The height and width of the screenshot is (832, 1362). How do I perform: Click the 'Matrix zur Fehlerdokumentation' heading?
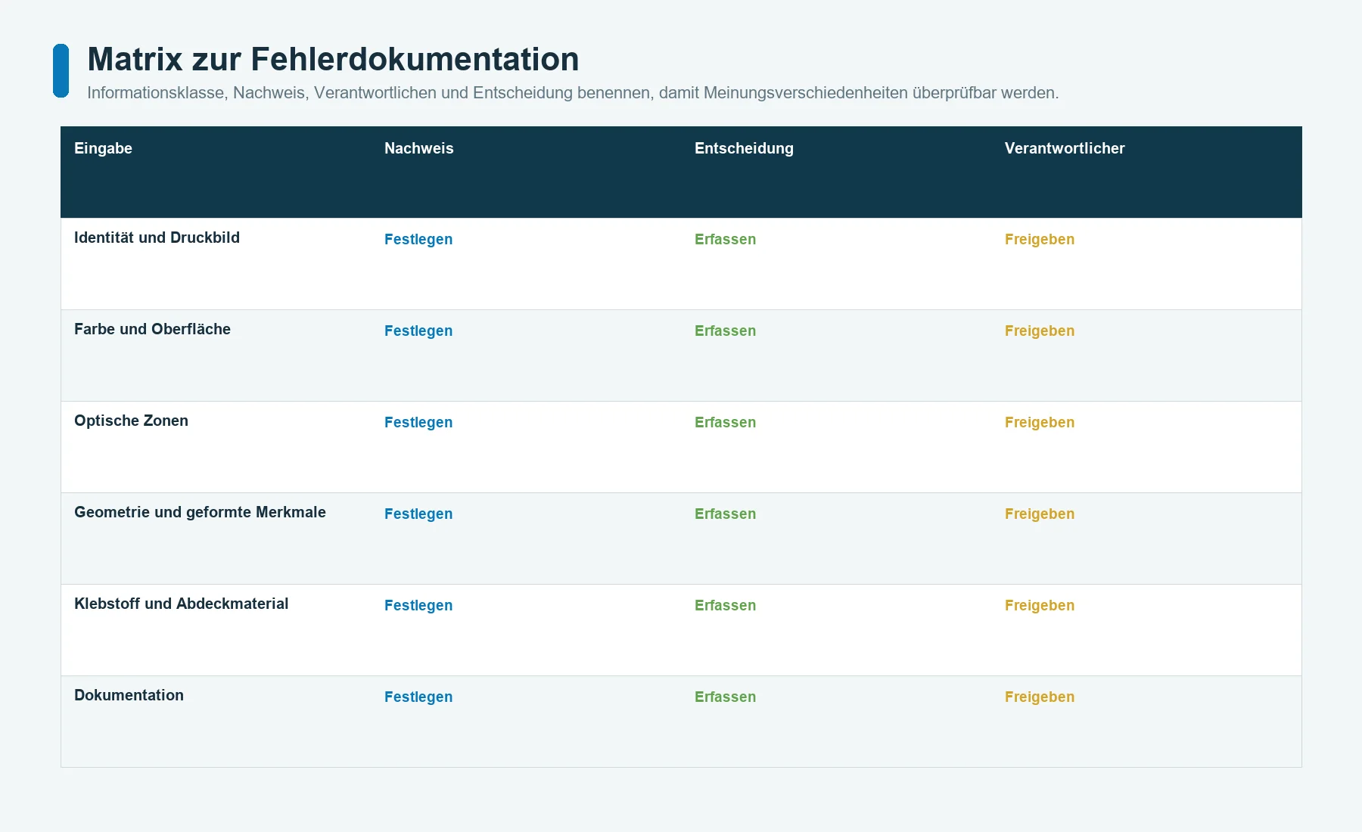[x=333, y=59]
